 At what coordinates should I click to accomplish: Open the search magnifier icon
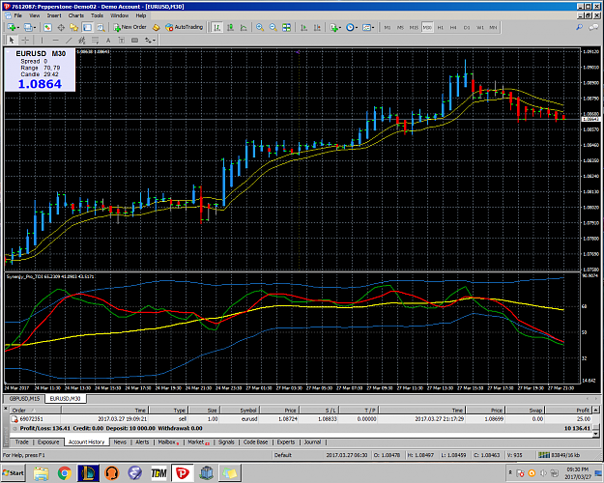pyautogui.click(x=579, y=27)
